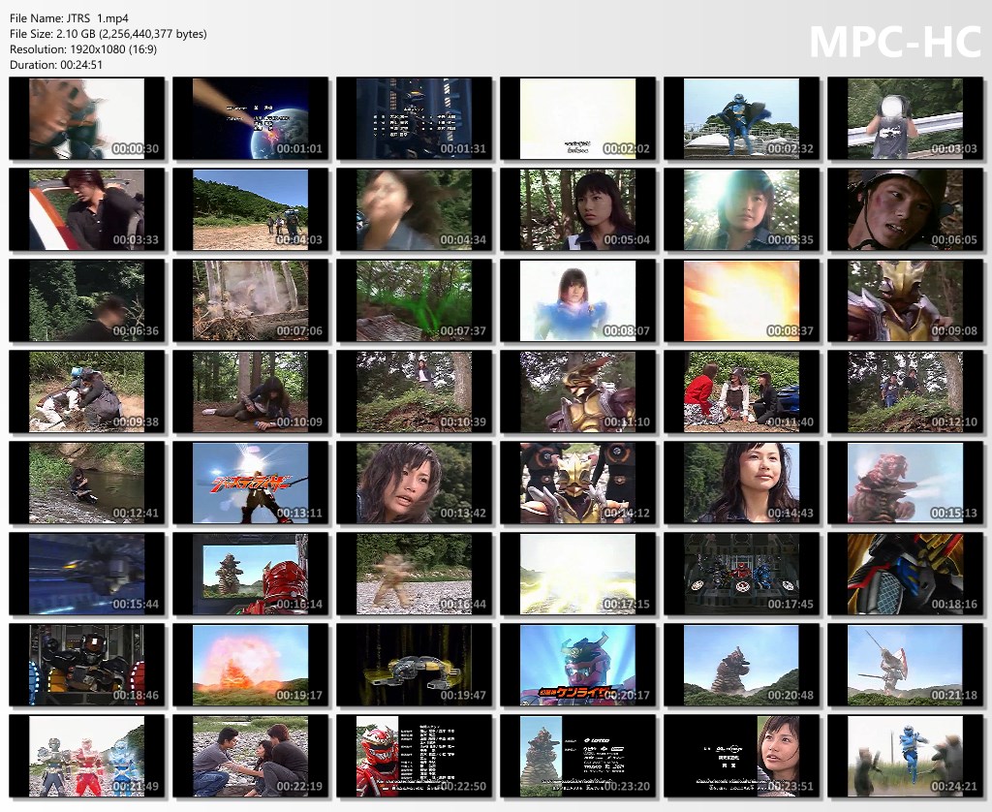Screen dimensions: 992x812
Task: Click the File Size 2.10 GB line
Action: coord(108,34)
